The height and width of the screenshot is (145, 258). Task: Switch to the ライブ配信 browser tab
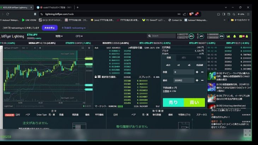tap(54, 7)
